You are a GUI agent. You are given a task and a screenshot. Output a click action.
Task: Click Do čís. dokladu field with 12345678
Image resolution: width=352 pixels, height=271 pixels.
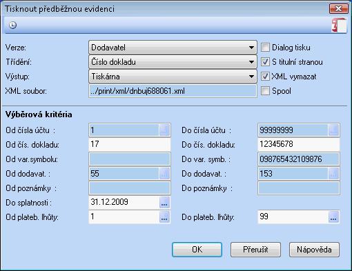(x=299, y=145)
